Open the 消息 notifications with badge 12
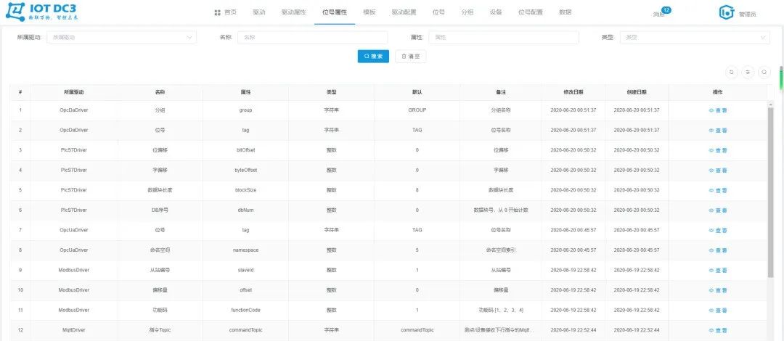Viewport: 784px width, 341px height. coord(661,13)
